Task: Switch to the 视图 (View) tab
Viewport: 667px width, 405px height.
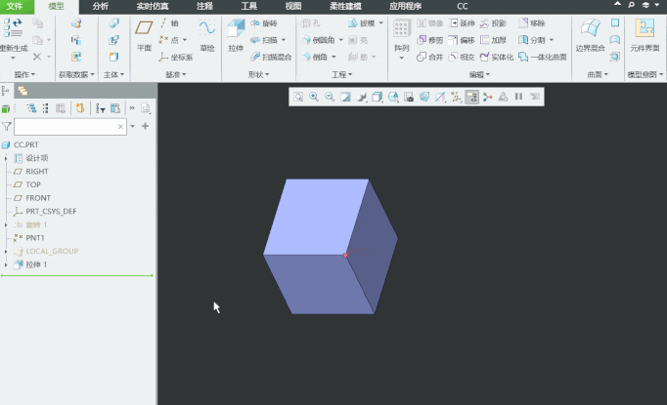Action: (x=293, y=7)
